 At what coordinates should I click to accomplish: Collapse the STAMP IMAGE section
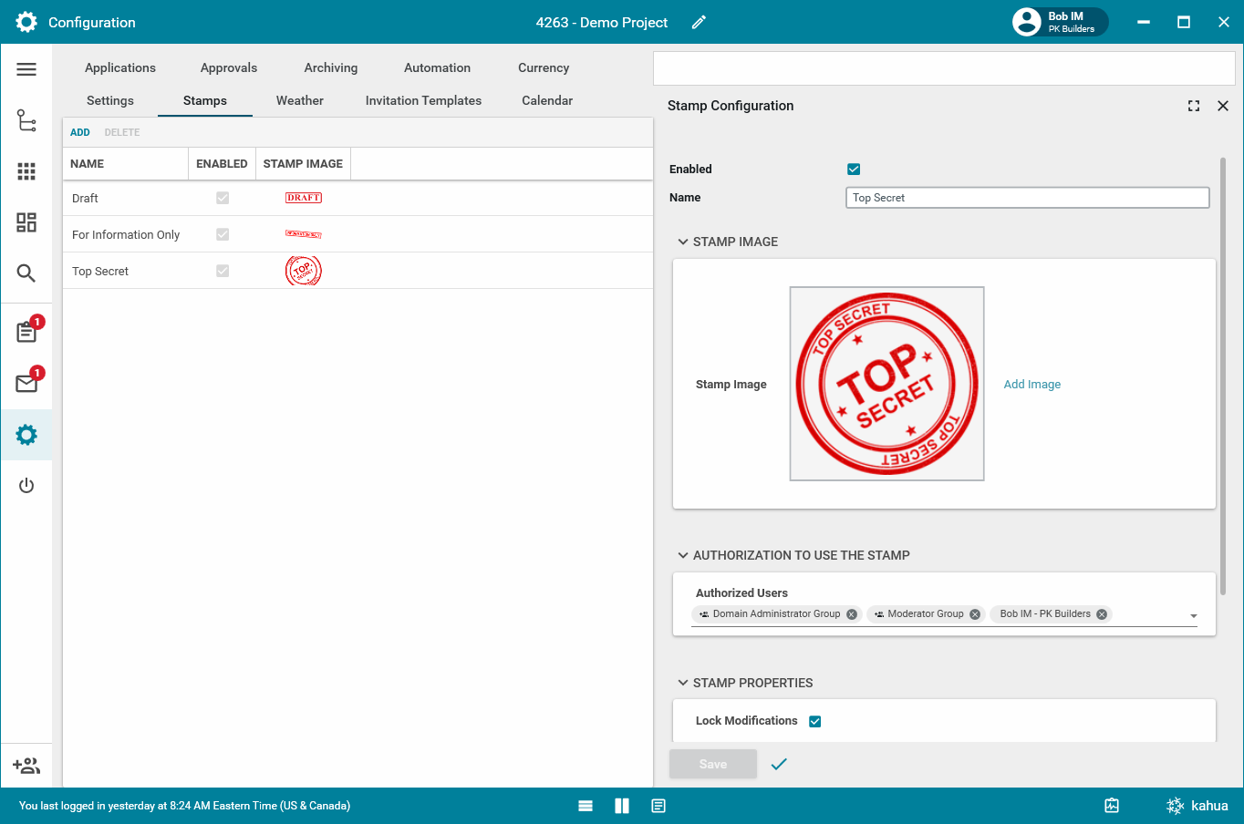point(683,242)
